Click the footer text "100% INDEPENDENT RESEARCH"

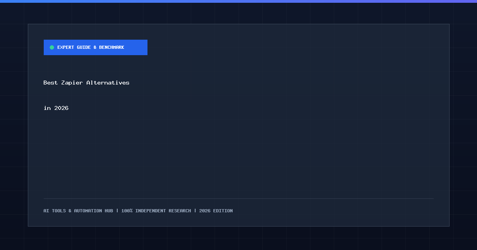(x=156, y=211)
